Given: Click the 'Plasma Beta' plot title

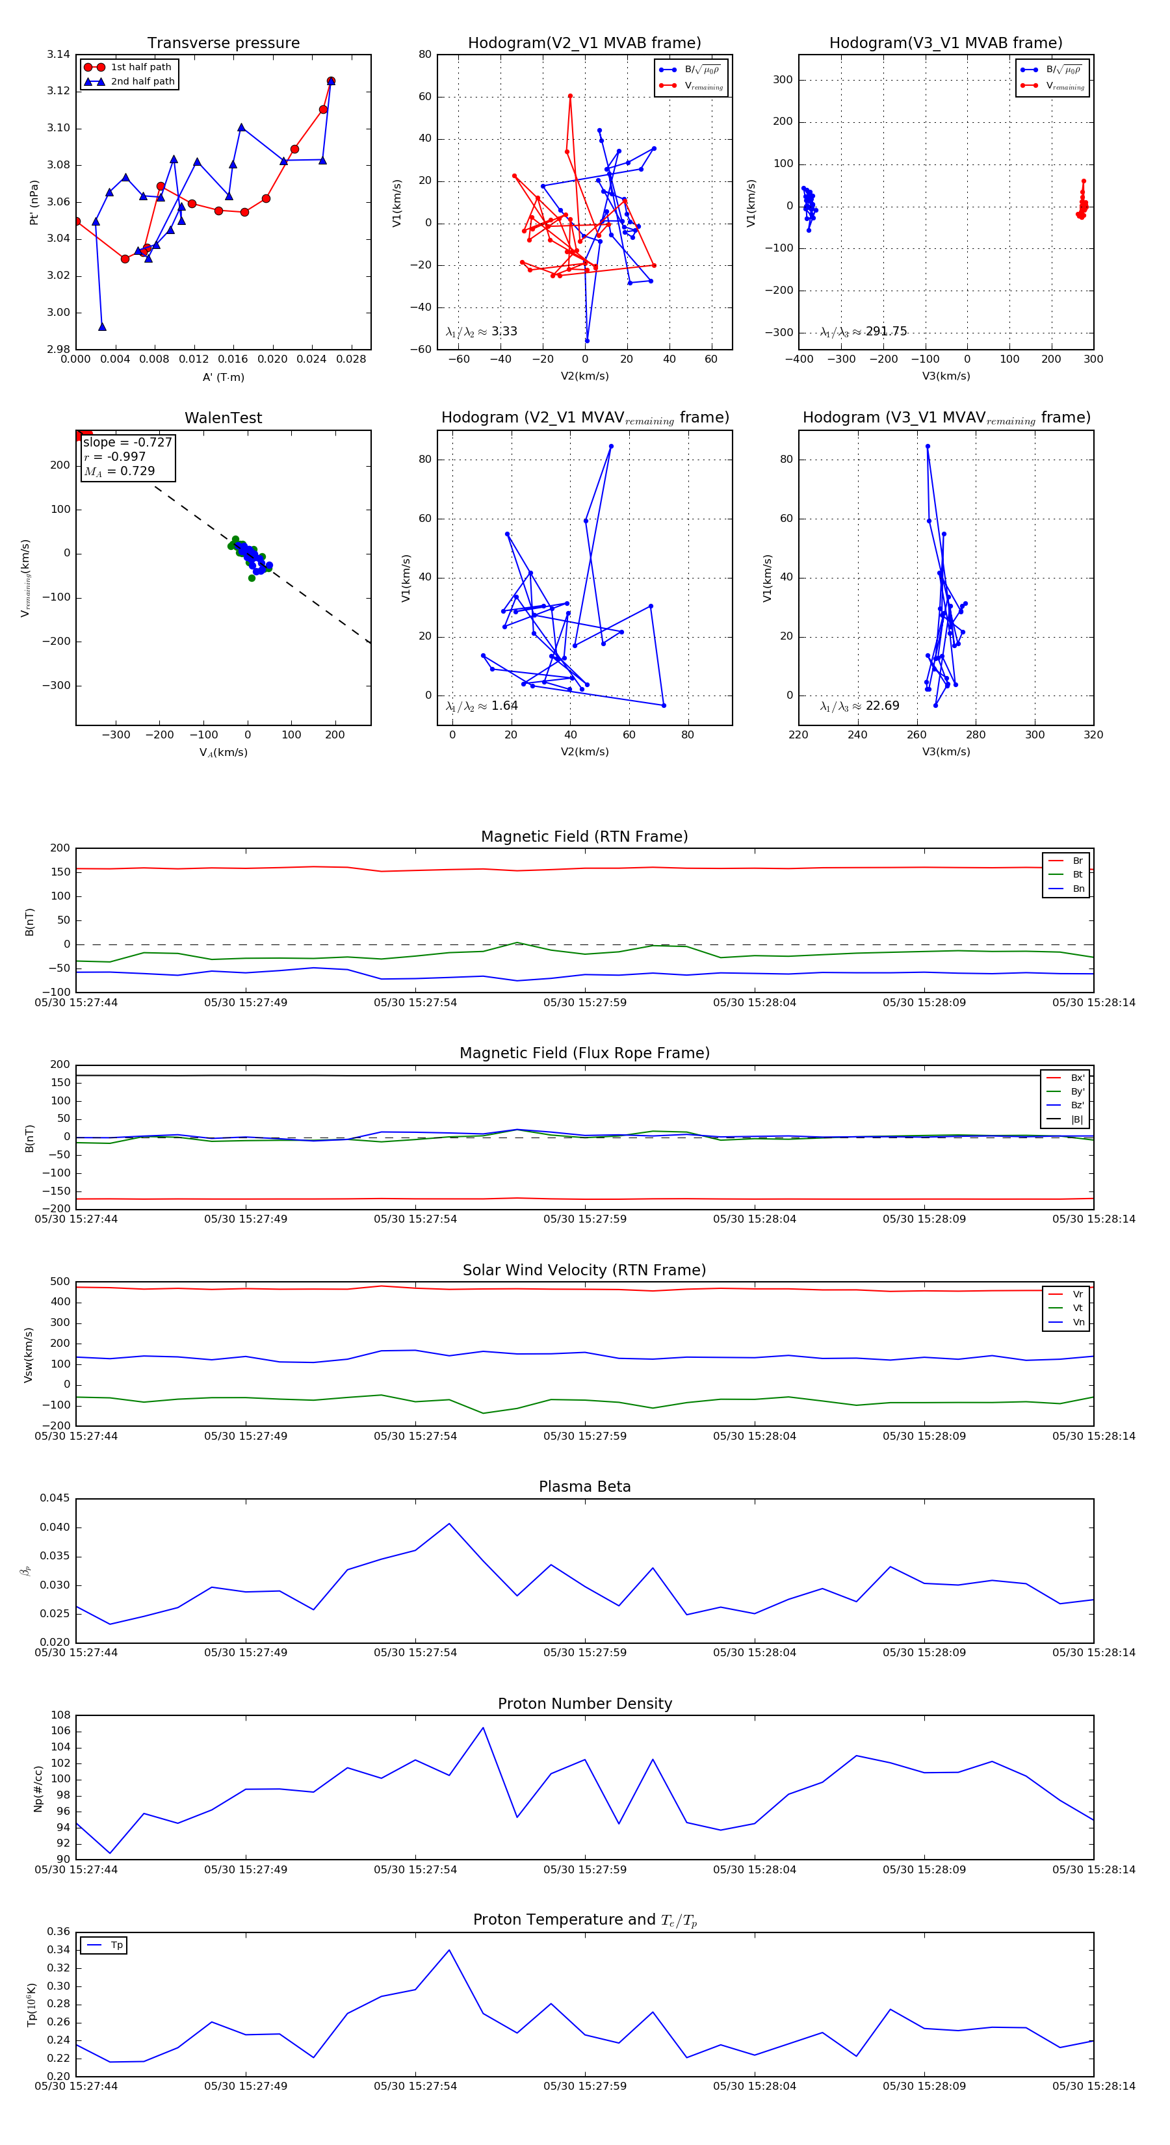Looking at the screenshot, I should tap(584, 1487).
